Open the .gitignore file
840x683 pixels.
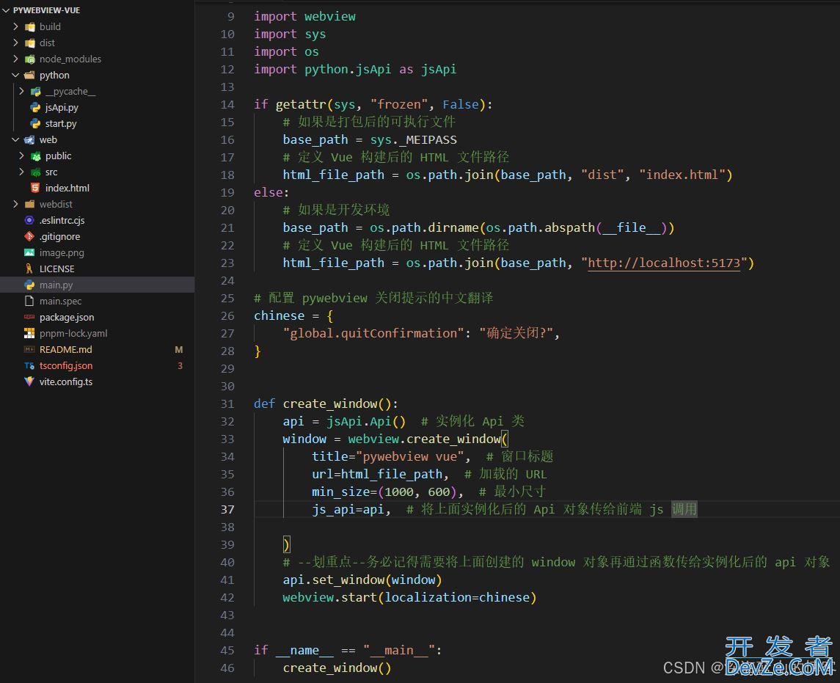59,236
